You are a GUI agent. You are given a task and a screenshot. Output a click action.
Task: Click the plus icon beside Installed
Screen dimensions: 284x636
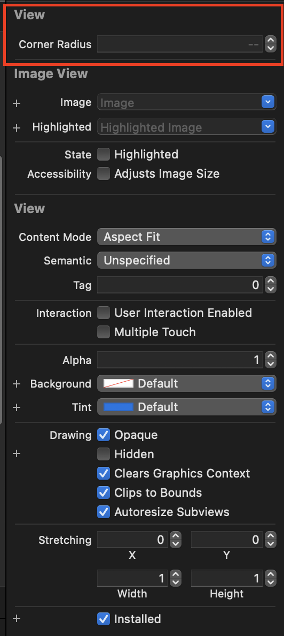pyautogui.click(x=17, y=618)
